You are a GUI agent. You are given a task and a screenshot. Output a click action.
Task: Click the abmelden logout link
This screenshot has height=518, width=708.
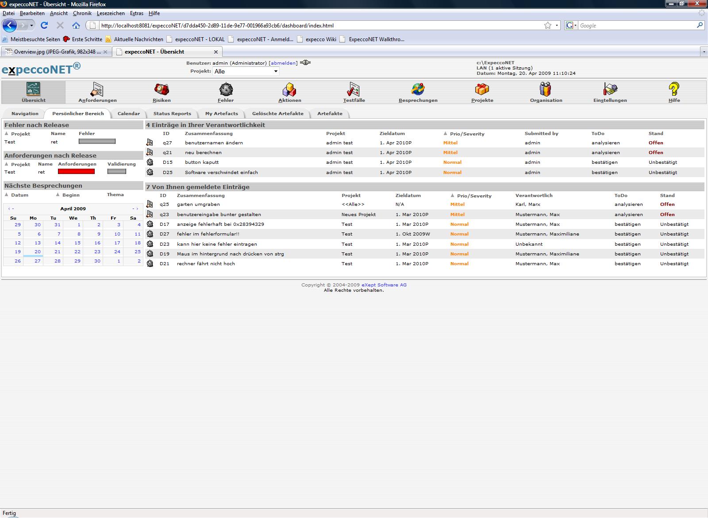pyautogui.click(x=283, y=63)
